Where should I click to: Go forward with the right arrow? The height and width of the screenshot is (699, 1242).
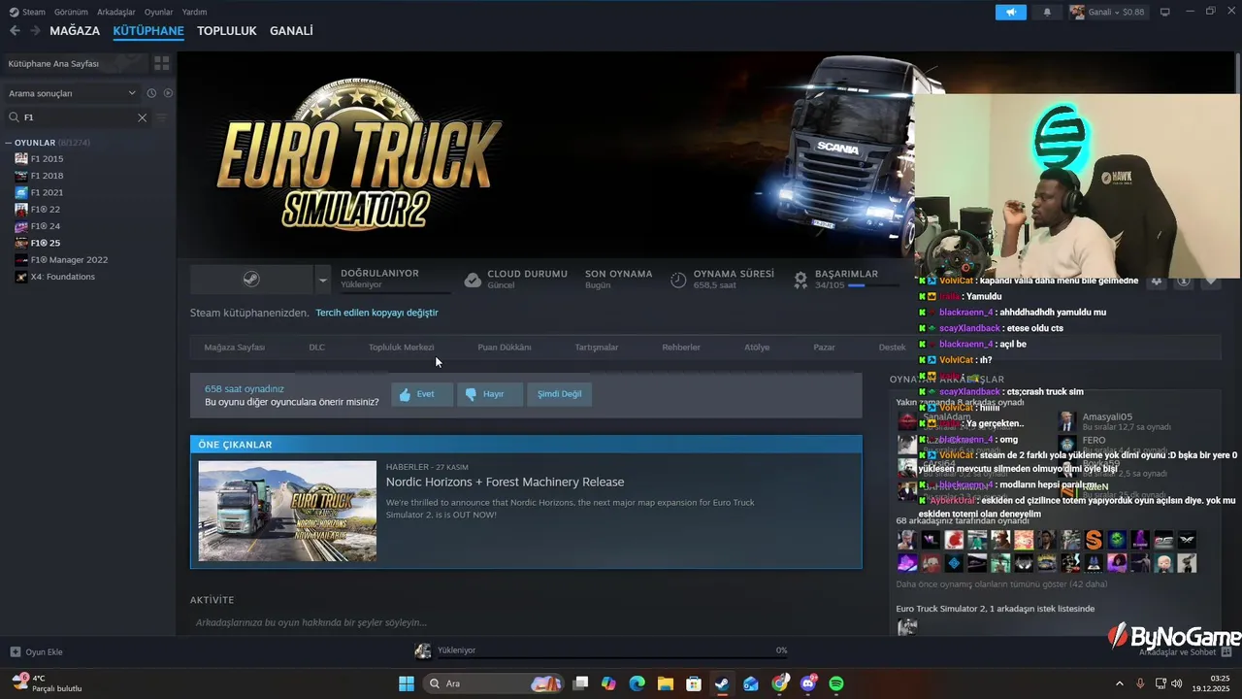[x=34, y=31]
